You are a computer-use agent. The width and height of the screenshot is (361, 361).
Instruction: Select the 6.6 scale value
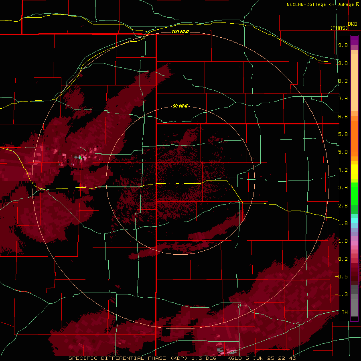coord(343,116)
